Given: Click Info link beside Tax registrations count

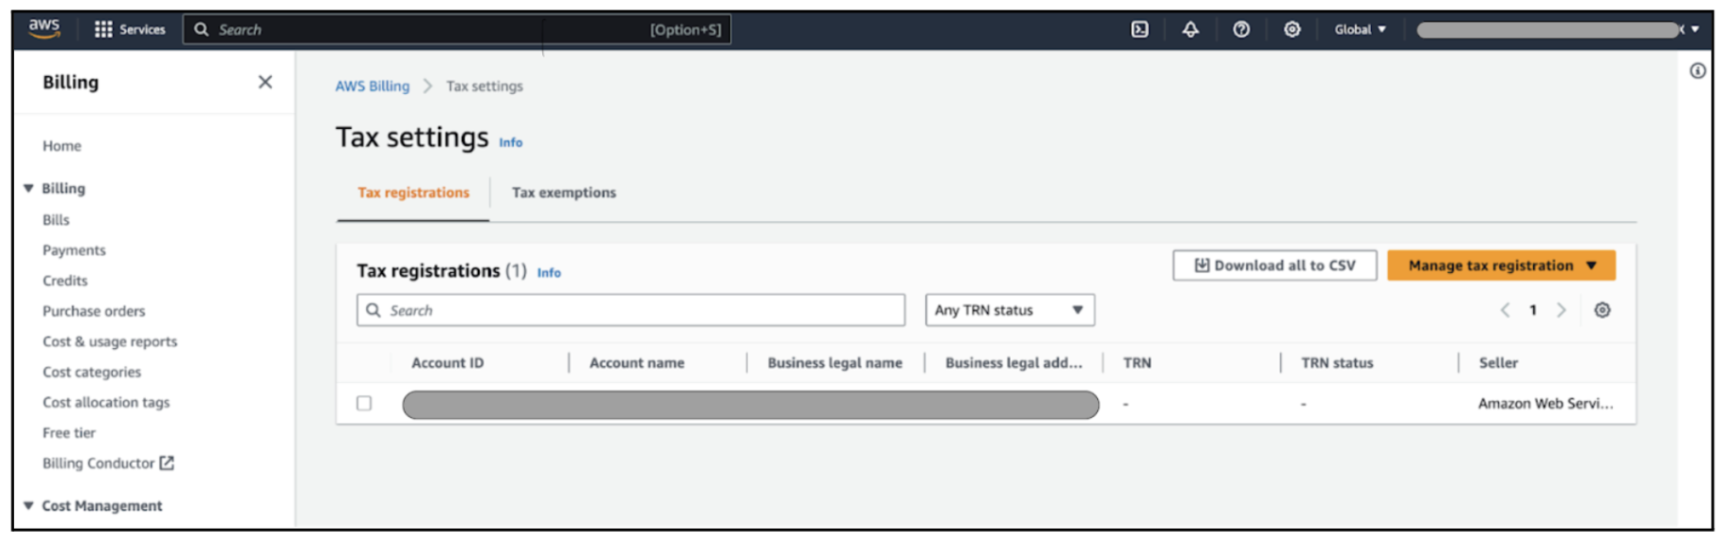Looking at the screenshot, I should click(549, 273).
